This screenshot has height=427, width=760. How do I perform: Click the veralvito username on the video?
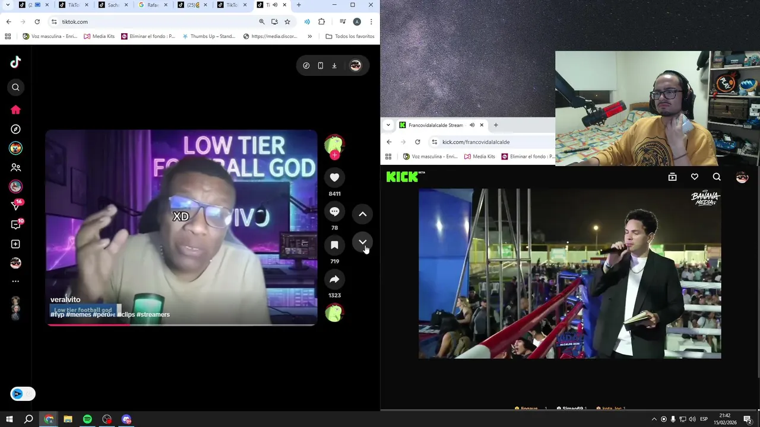[65, 299]
